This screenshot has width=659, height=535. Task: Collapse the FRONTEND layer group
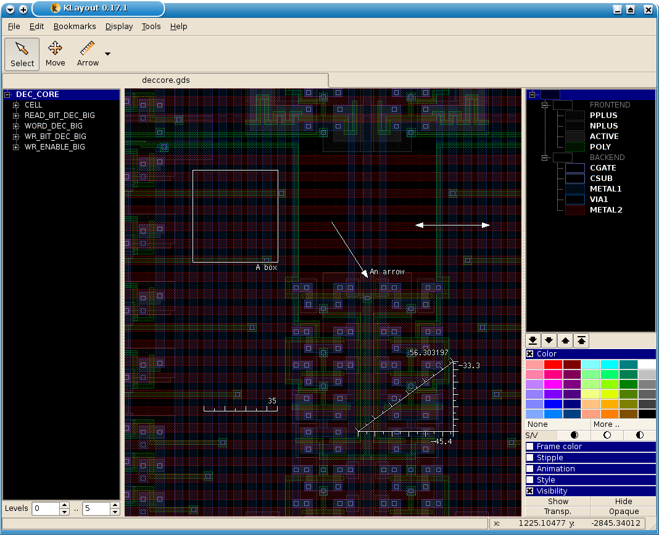coord(545,105)
